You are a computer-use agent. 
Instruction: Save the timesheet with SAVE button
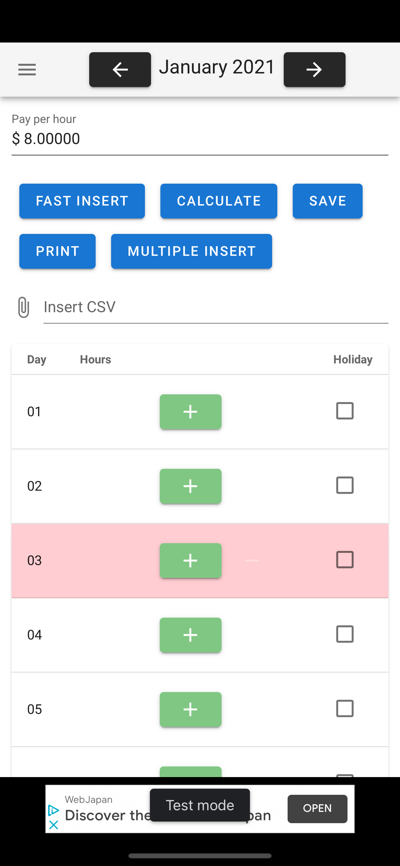328,201
